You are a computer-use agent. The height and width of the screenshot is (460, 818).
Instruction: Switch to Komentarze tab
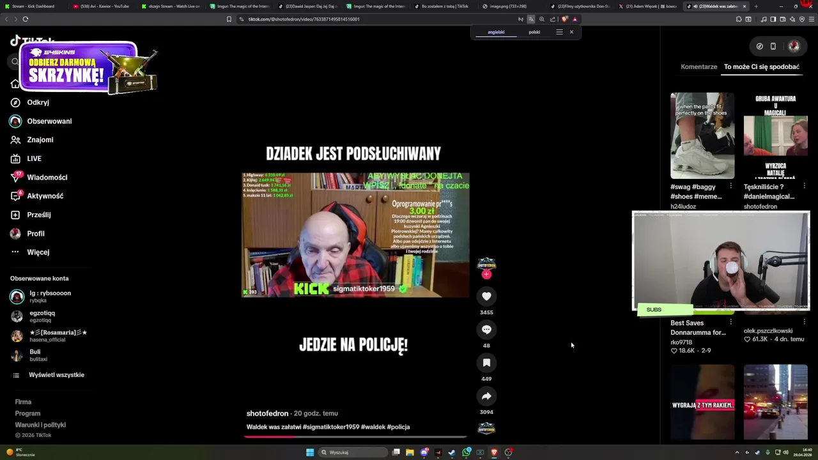(x=698, y=66)
